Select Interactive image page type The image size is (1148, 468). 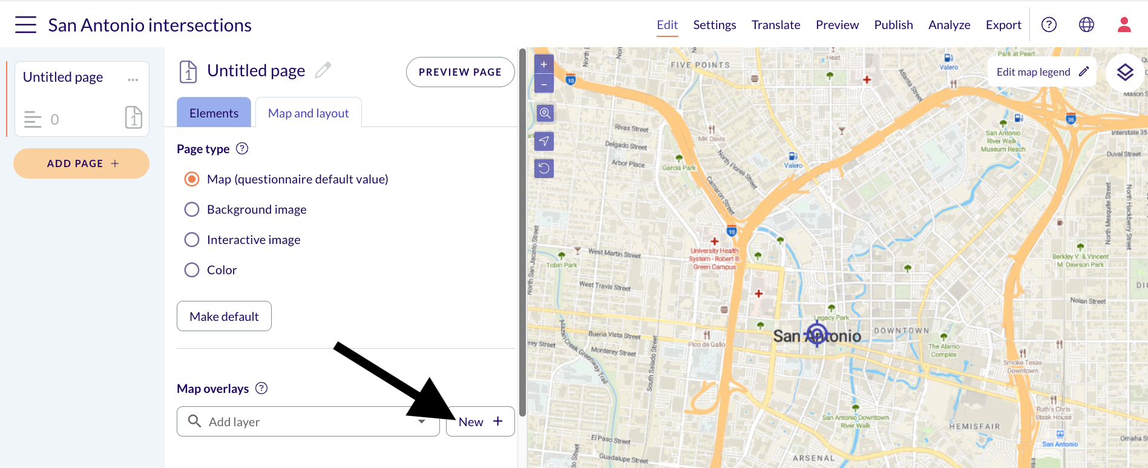point(192,240)
